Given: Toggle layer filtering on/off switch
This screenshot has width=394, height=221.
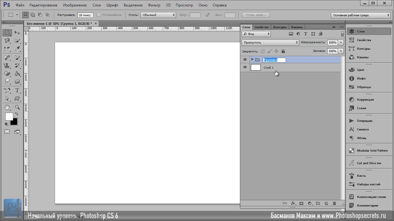Looking at the screenshot, I should (342, 34).
